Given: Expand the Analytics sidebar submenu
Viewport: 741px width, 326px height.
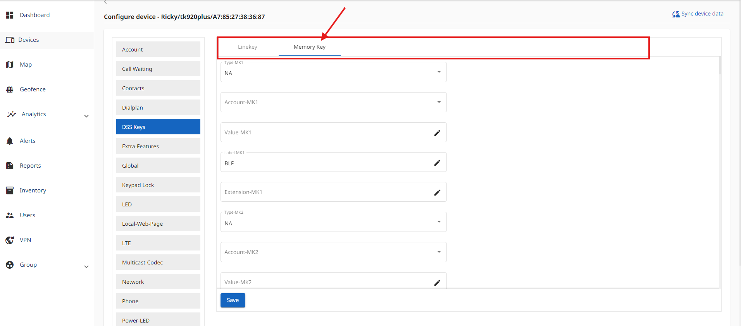Looking at the screenshot, I should pos(86,116).
